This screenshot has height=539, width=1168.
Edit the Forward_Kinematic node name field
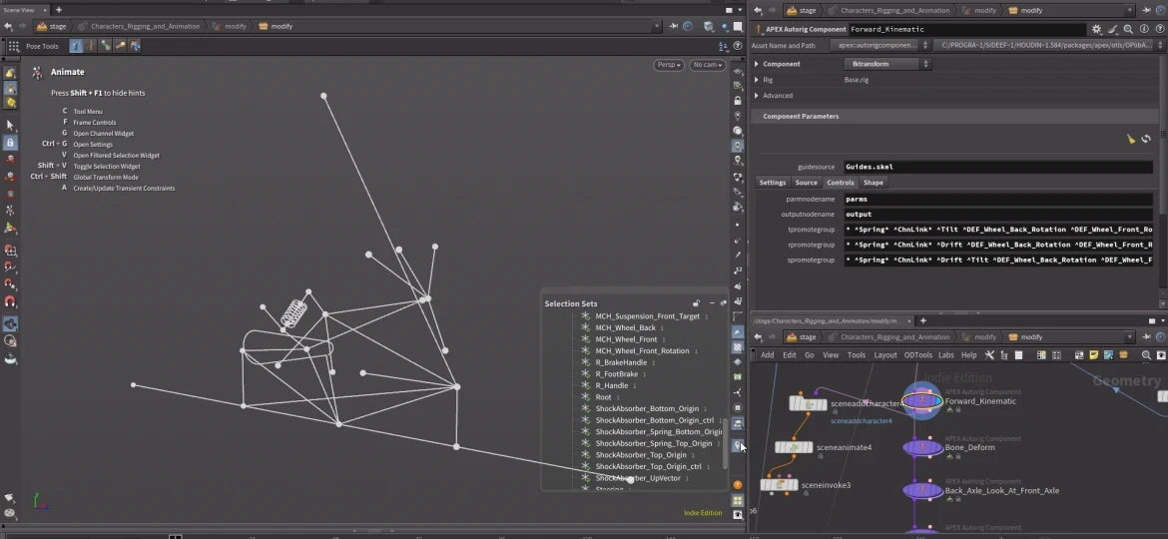(967, 29)
